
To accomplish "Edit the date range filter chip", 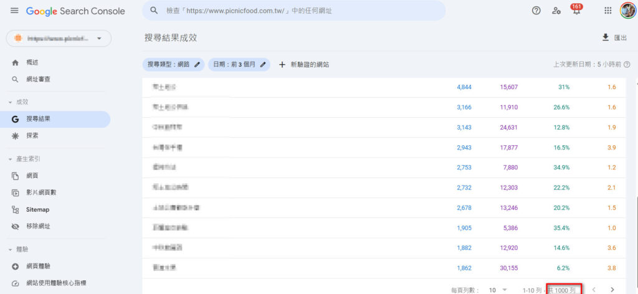I will point(239,64).
